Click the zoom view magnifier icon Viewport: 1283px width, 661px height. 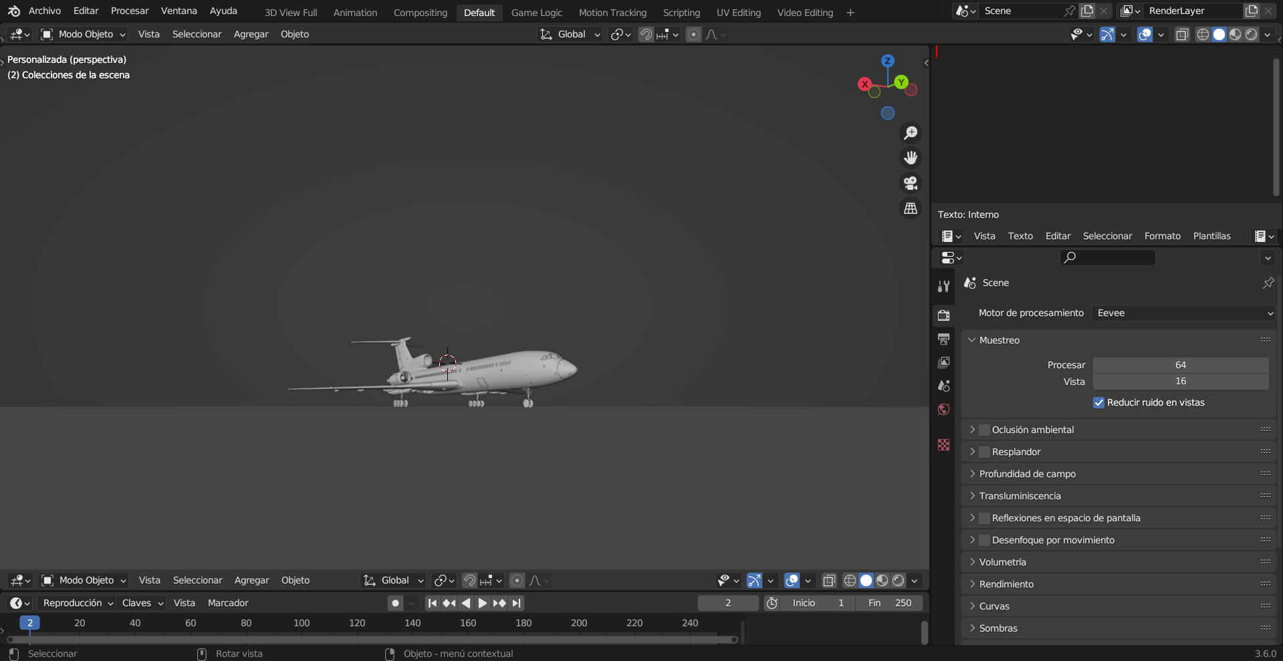click(911, 133)
